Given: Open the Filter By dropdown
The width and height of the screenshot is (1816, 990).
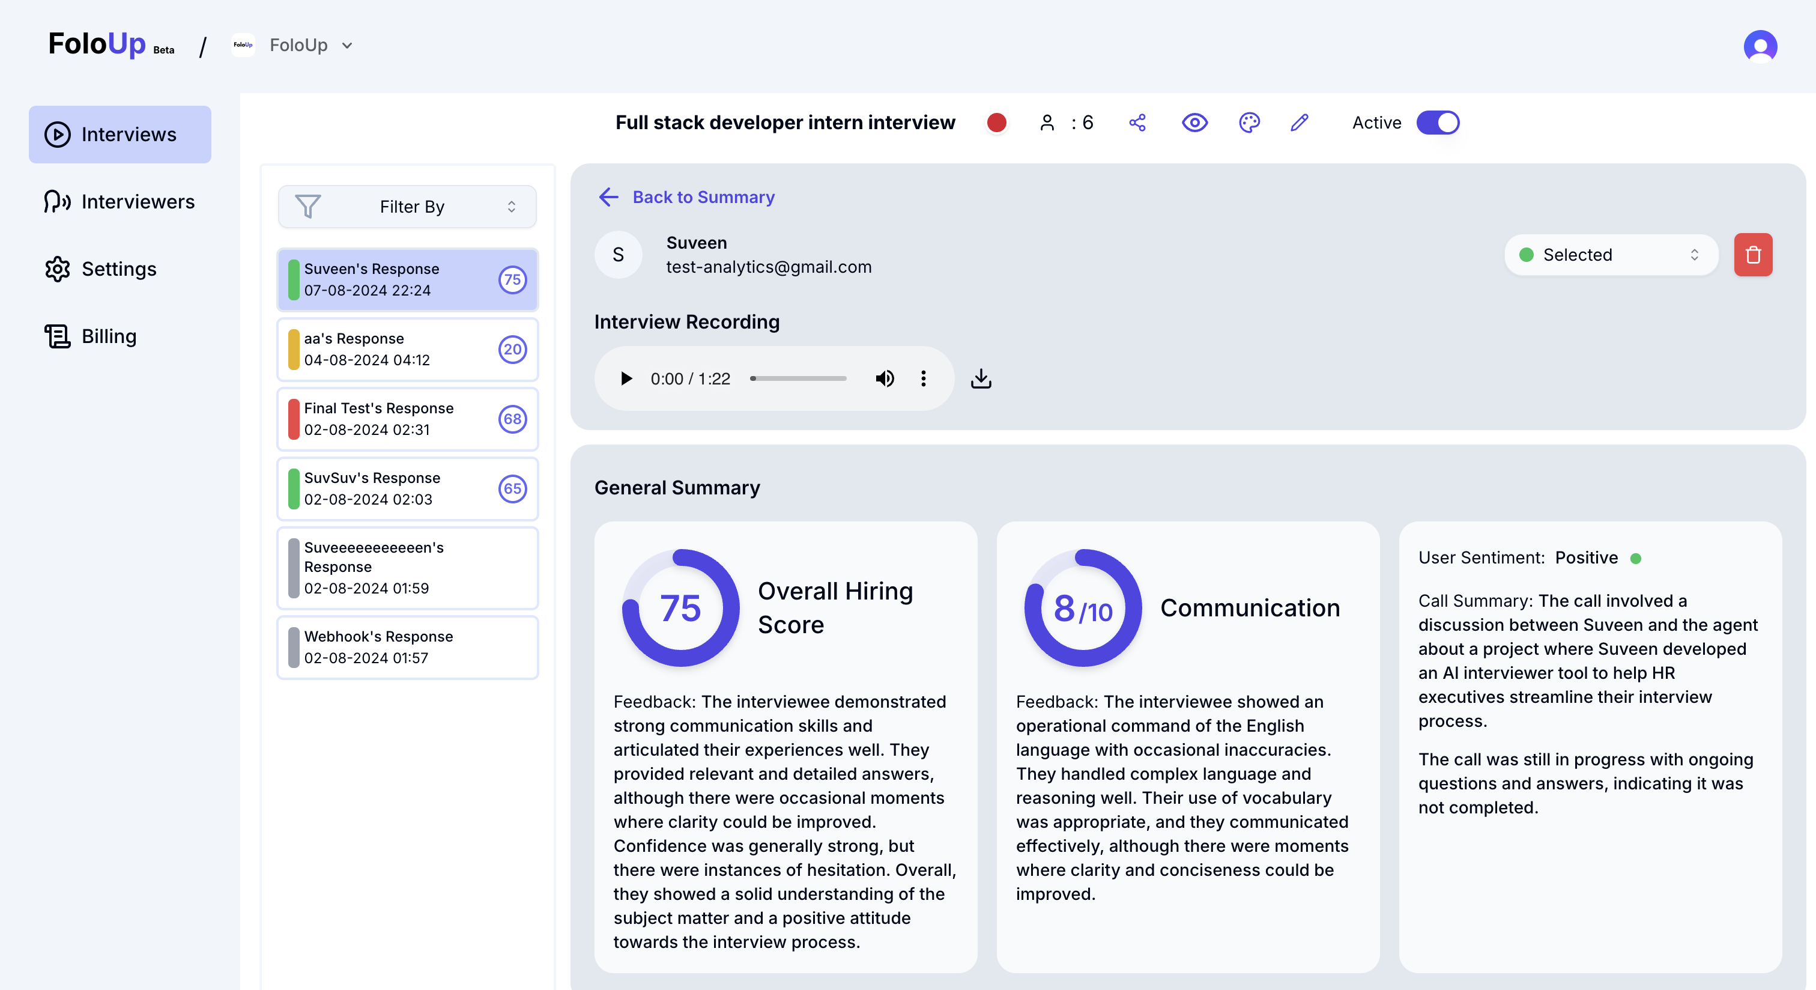Looking at the screenshot, I should [408, 207].
